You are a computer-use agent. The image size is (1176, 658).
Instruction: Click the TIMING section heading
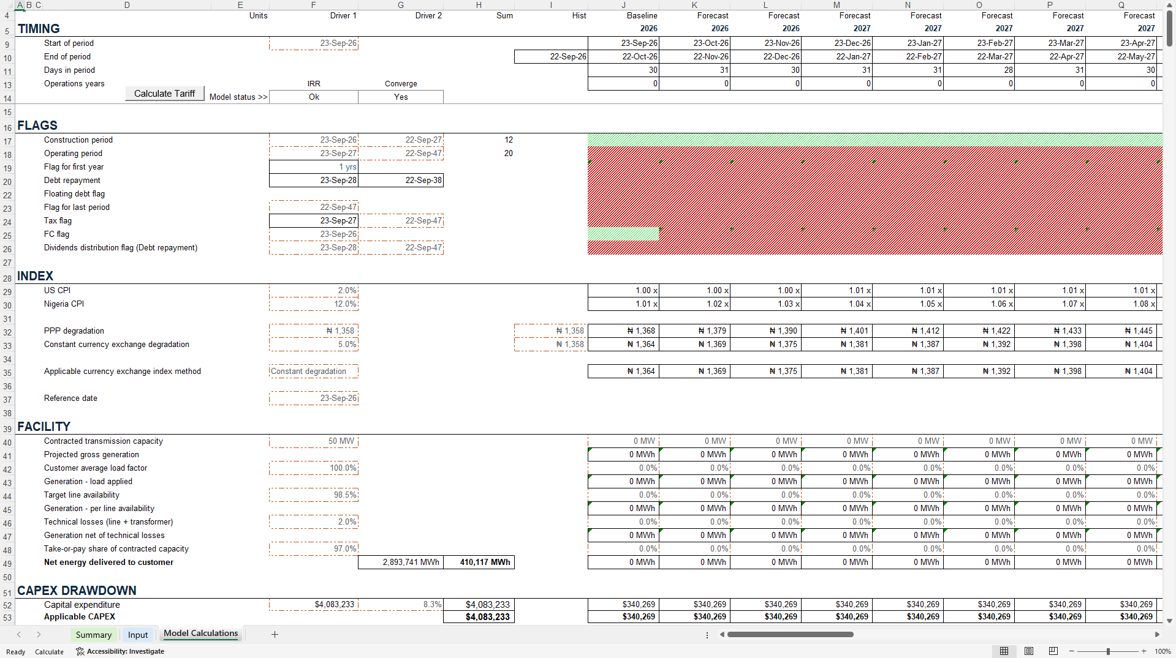pyautogui.click(x=39, y=29)
